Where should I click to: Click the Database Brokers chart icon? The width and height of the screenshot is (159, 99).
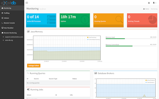click(x=96, y=73)
